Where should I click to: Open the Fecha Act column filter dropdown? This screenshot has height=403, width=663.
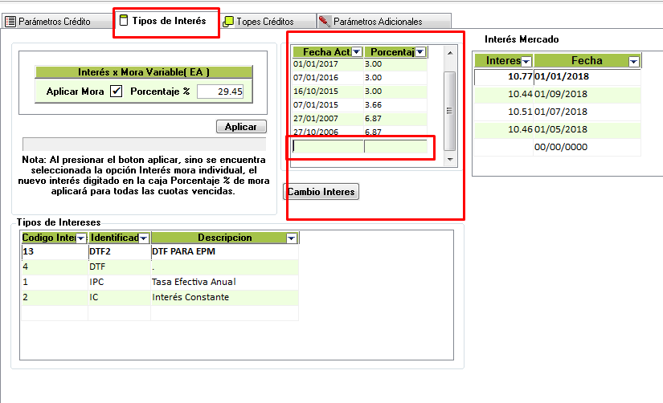click(x=357, y=52)
